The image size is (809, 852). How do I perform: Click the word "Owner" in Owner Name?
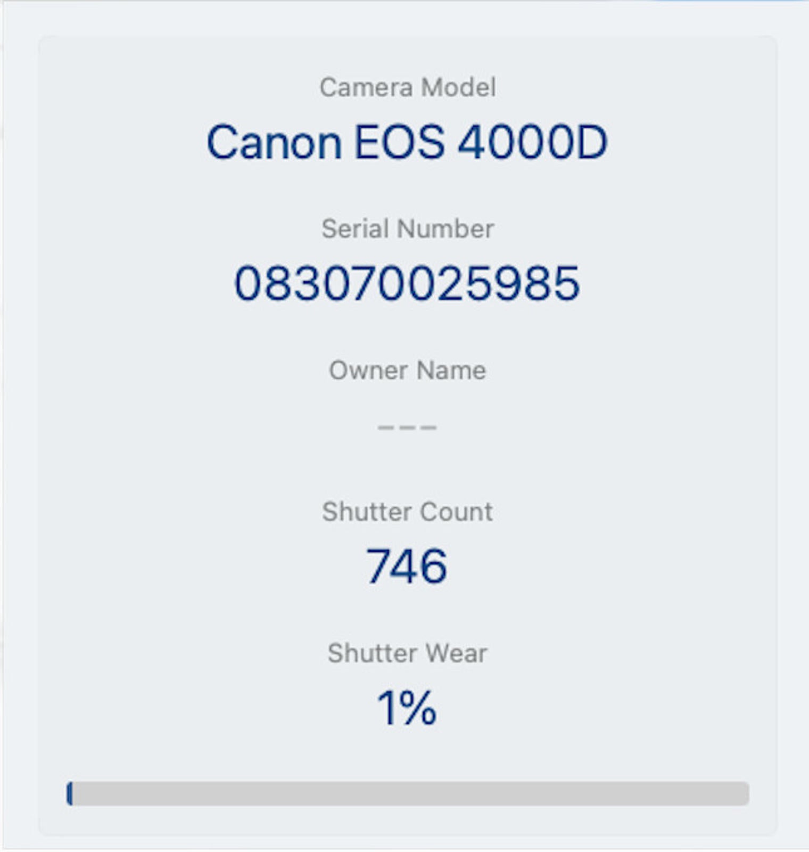[368, 370]
